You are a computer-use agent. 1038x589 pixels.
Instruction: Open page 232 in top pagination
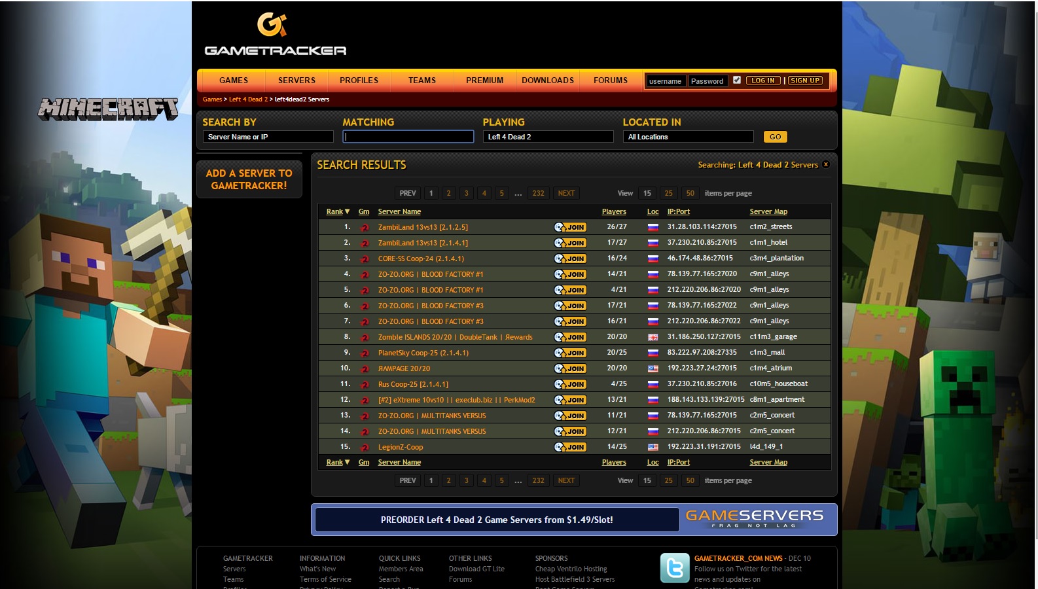539,193
